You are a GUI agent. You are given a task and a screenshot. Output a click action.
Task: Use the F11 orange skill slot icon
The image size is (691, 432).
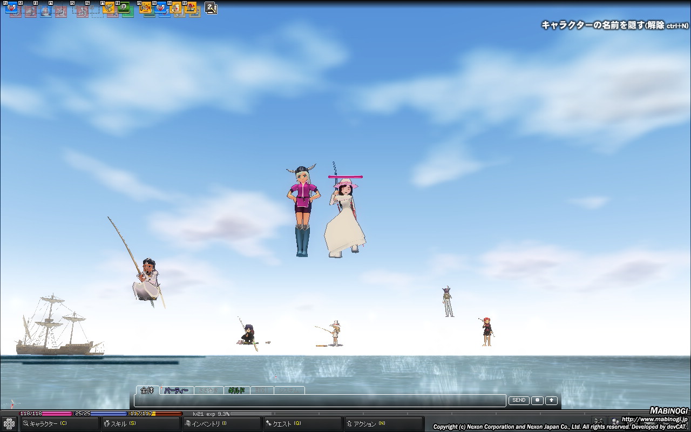click(x=175, y=8)
